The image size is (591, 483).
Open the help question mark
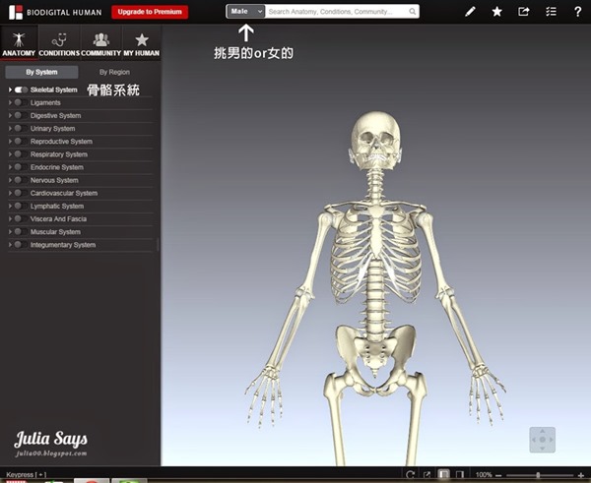(577, 12)
